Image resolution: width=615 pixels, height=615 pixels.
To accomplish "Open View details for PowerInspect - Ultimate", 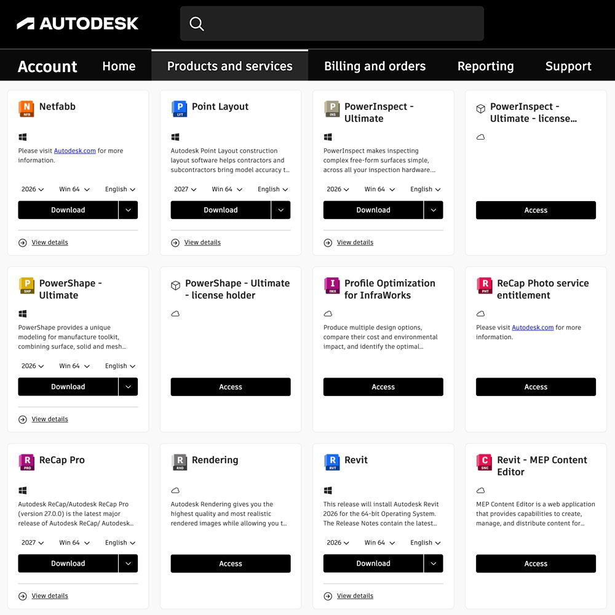I will point(355,242).
